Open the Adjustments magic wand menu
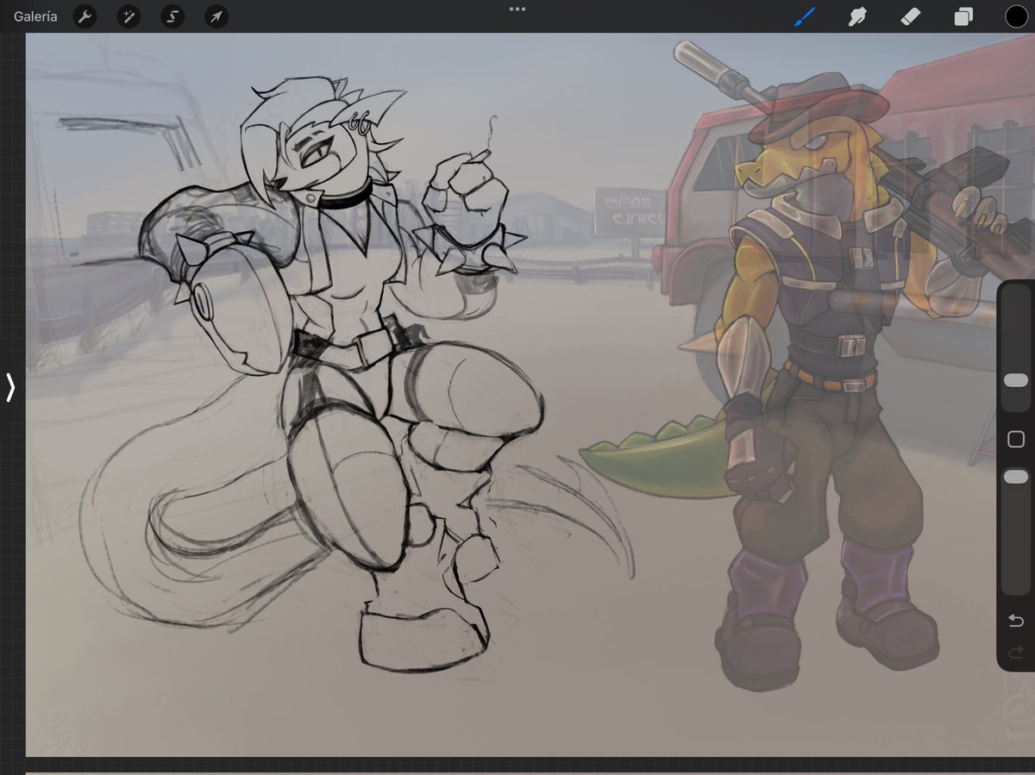This screenshot has height=775, width=1035. click(x=128, y=16)
